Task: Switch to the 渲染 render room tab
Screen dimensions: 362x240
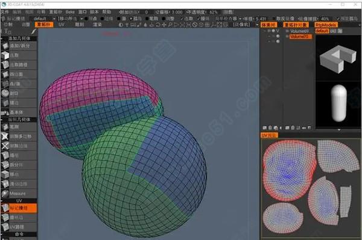Action: [97, 25]
